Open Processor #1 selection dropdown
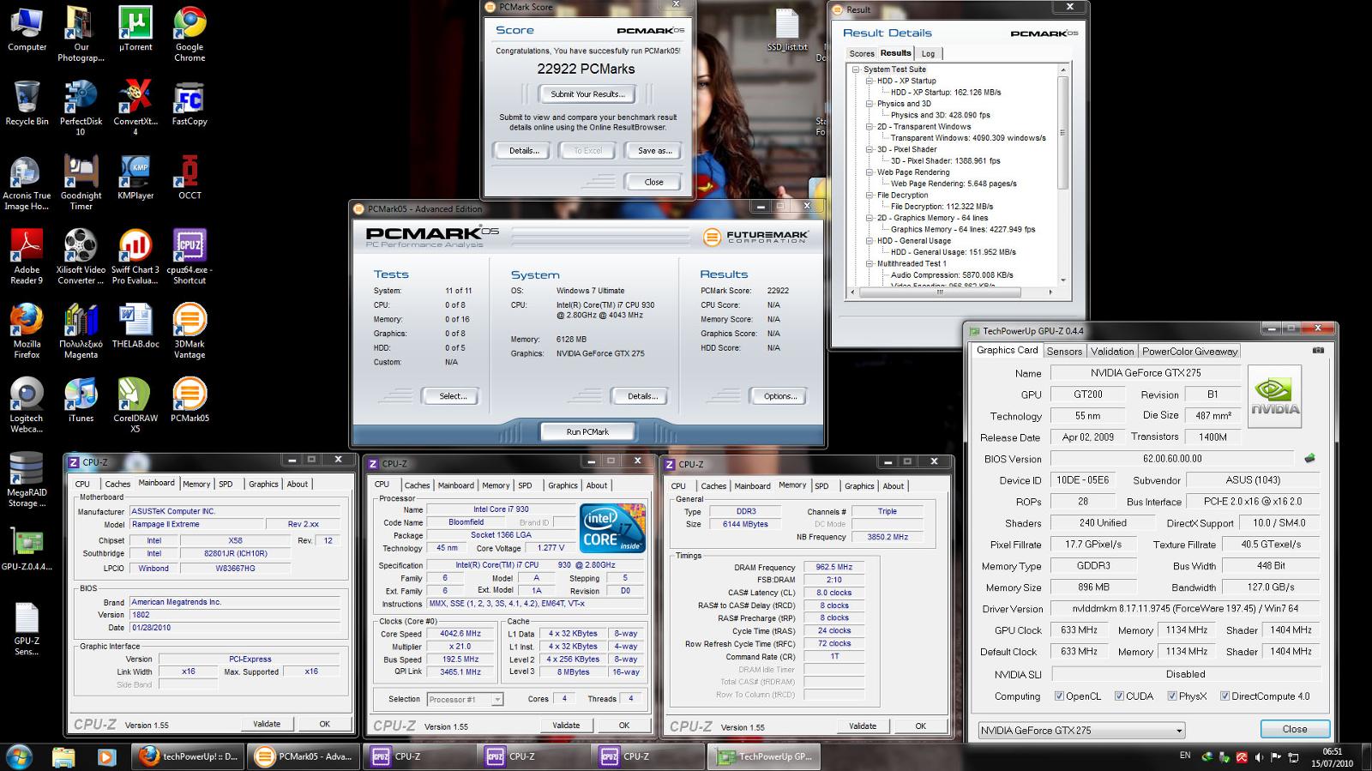This screenshot has width=1372, height=771. pos(465,699)
